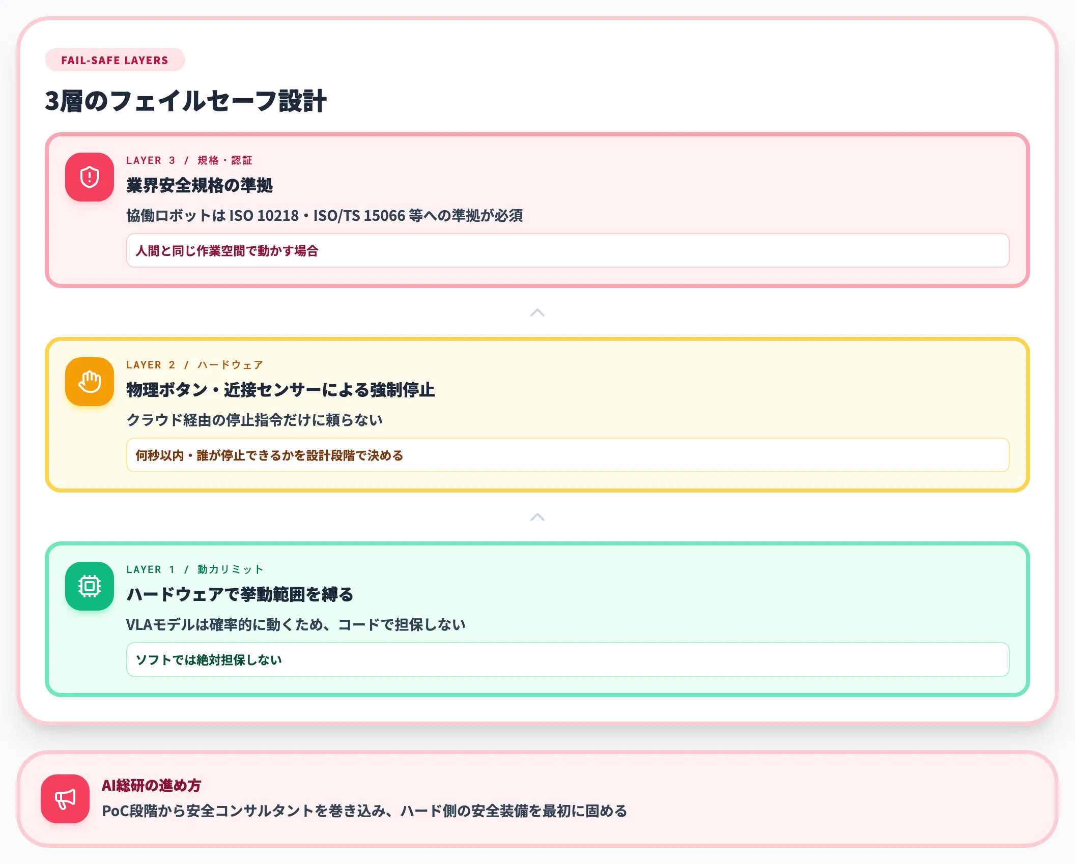The width and height of the screenshot is (1075, 864).
Task: Click the label LAYER 3 / 規格・認証
Action: [x=189, y=160]
